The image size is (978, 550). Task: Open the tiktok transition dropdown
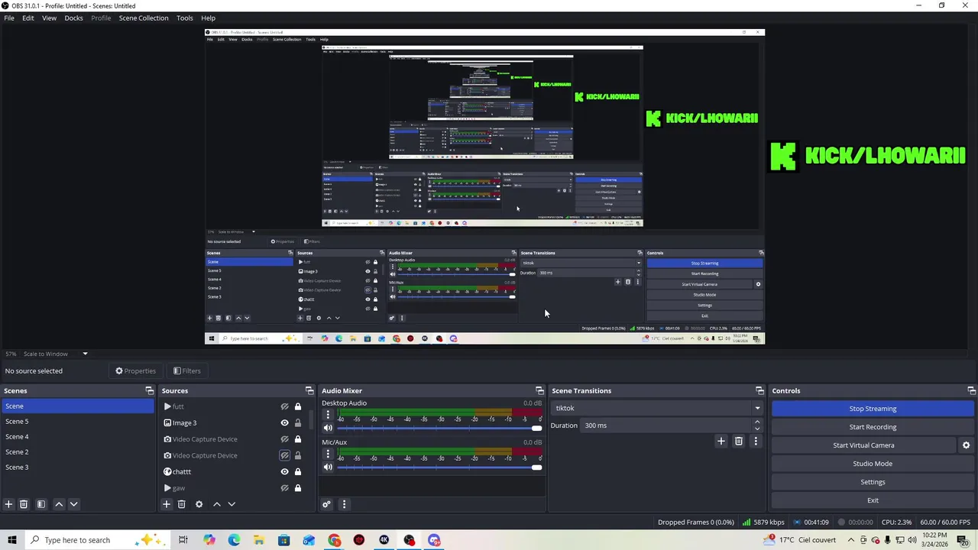(x=657, y=408)
